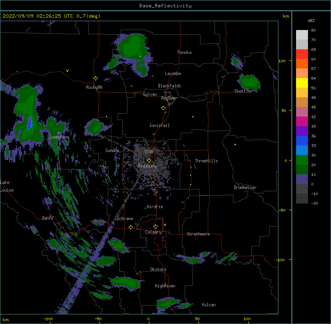Select the Lacombe city label

pyautogui.click(x=173, y=73)
